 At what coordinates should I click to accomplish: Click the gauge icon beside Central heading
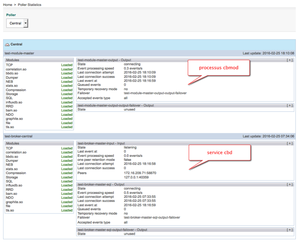pyautogui.click(x=7, y=45)
